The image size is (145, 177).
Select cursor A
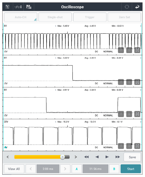[77, 169]
